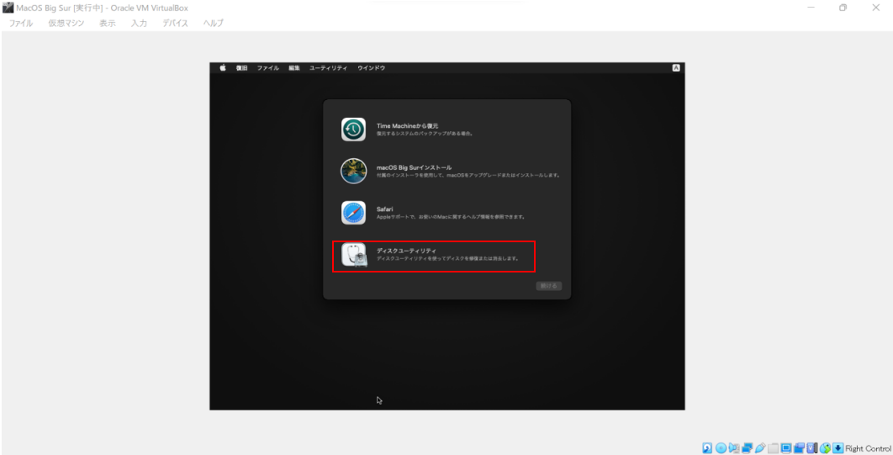Click the display settings status icon
This screenshot has height=455, width=893.
(x=786, y=447)
